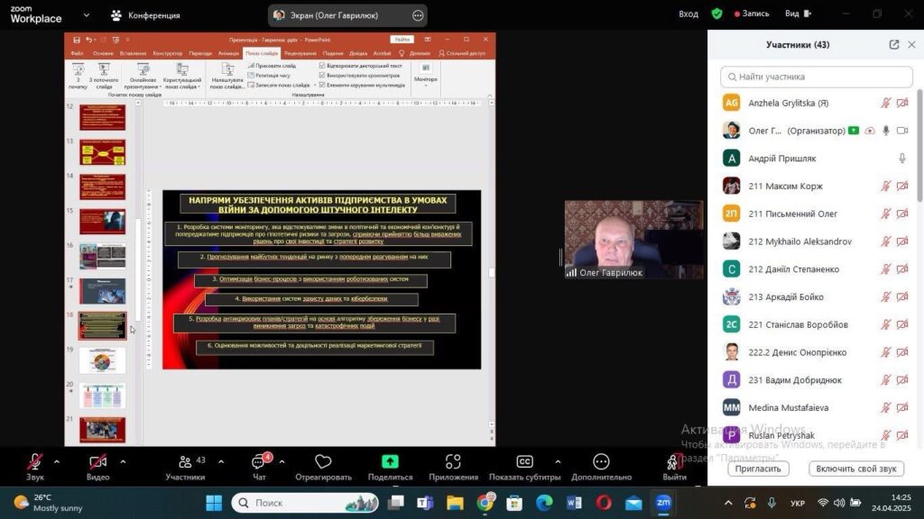The height and width of the screenshot is (519, 924).
Task: Type in the Найти участника search field
Action: click(817, 77)
